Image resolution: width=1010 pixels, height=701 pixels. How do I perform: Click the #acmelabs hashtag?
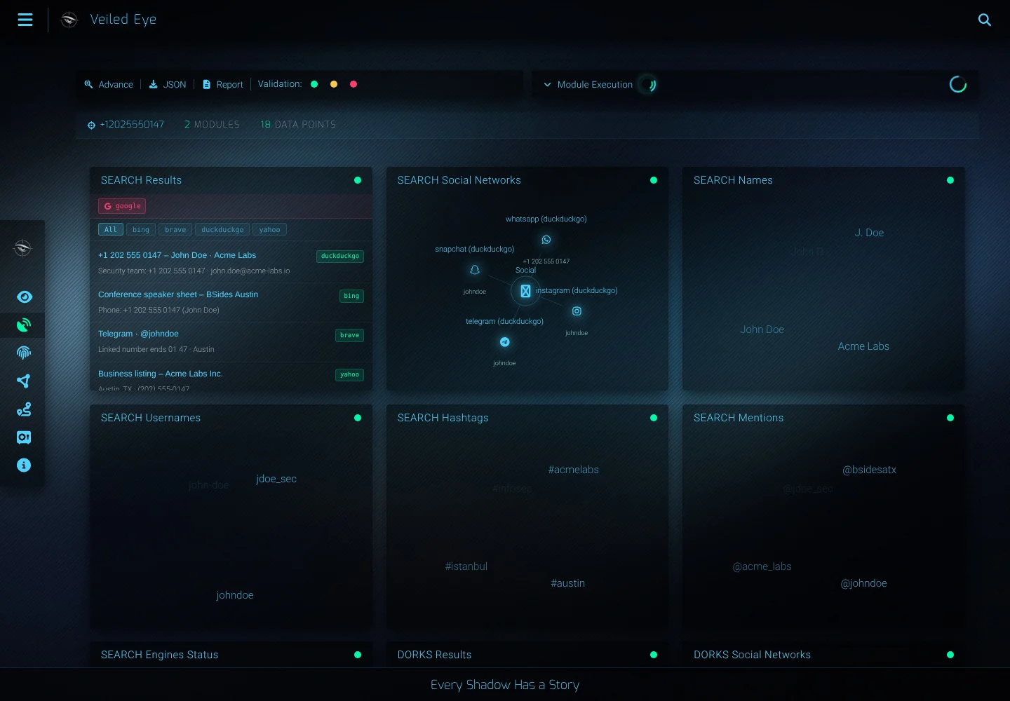[x=574, y=470]
